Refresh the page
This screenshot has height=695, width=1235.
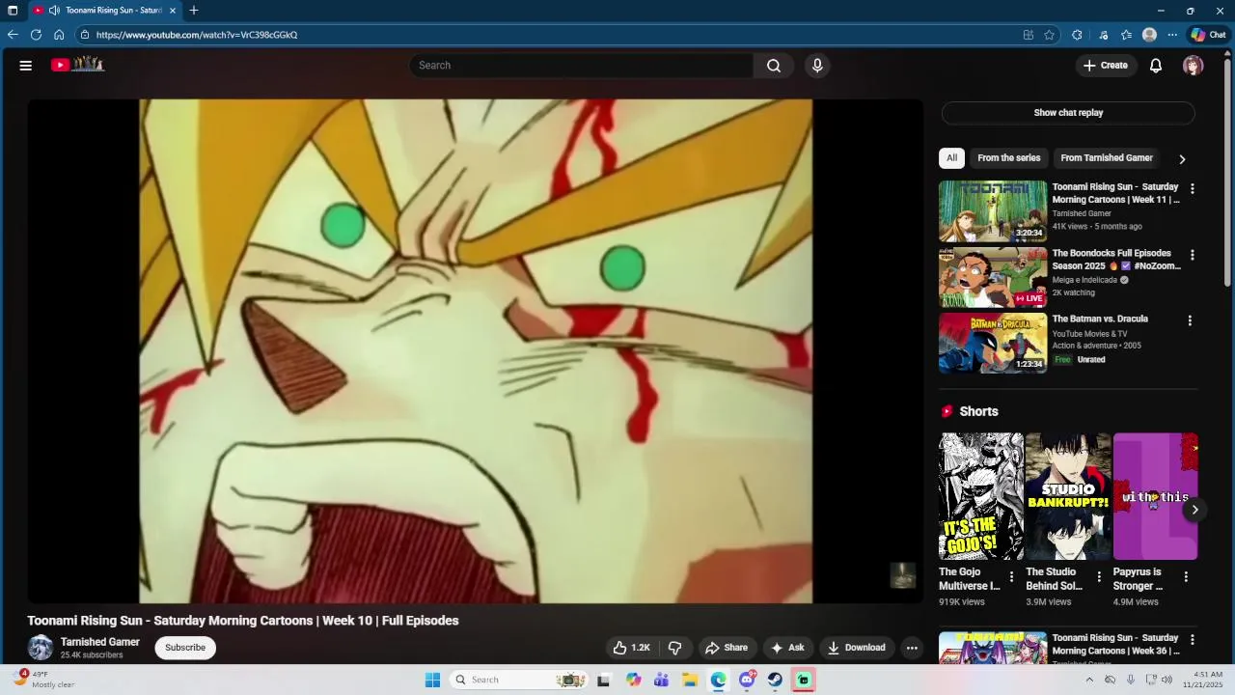(36, 35)
